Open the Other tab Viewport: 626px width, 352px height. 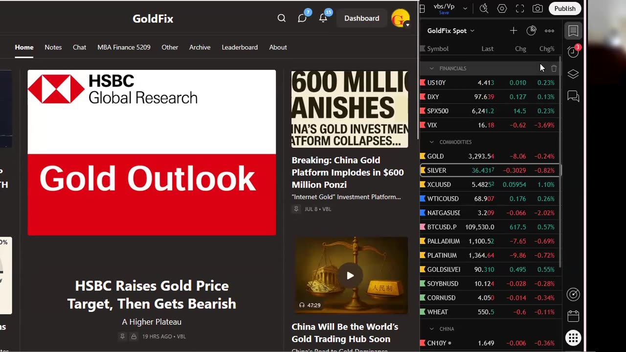pyautogui.click(x=170, y=47)
